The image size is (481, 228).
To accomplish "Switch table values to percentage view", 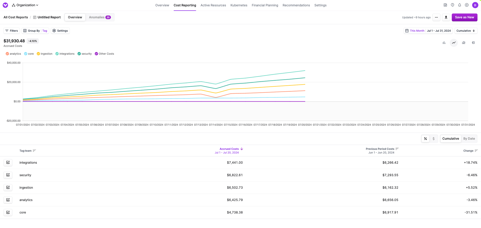I will [425, 138].
